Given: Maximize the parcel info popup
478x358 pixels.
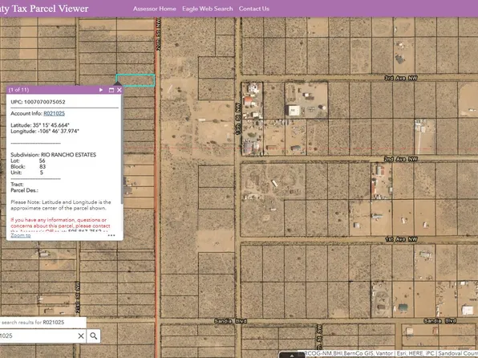Looking at the screenshot, I should [111, 90].
